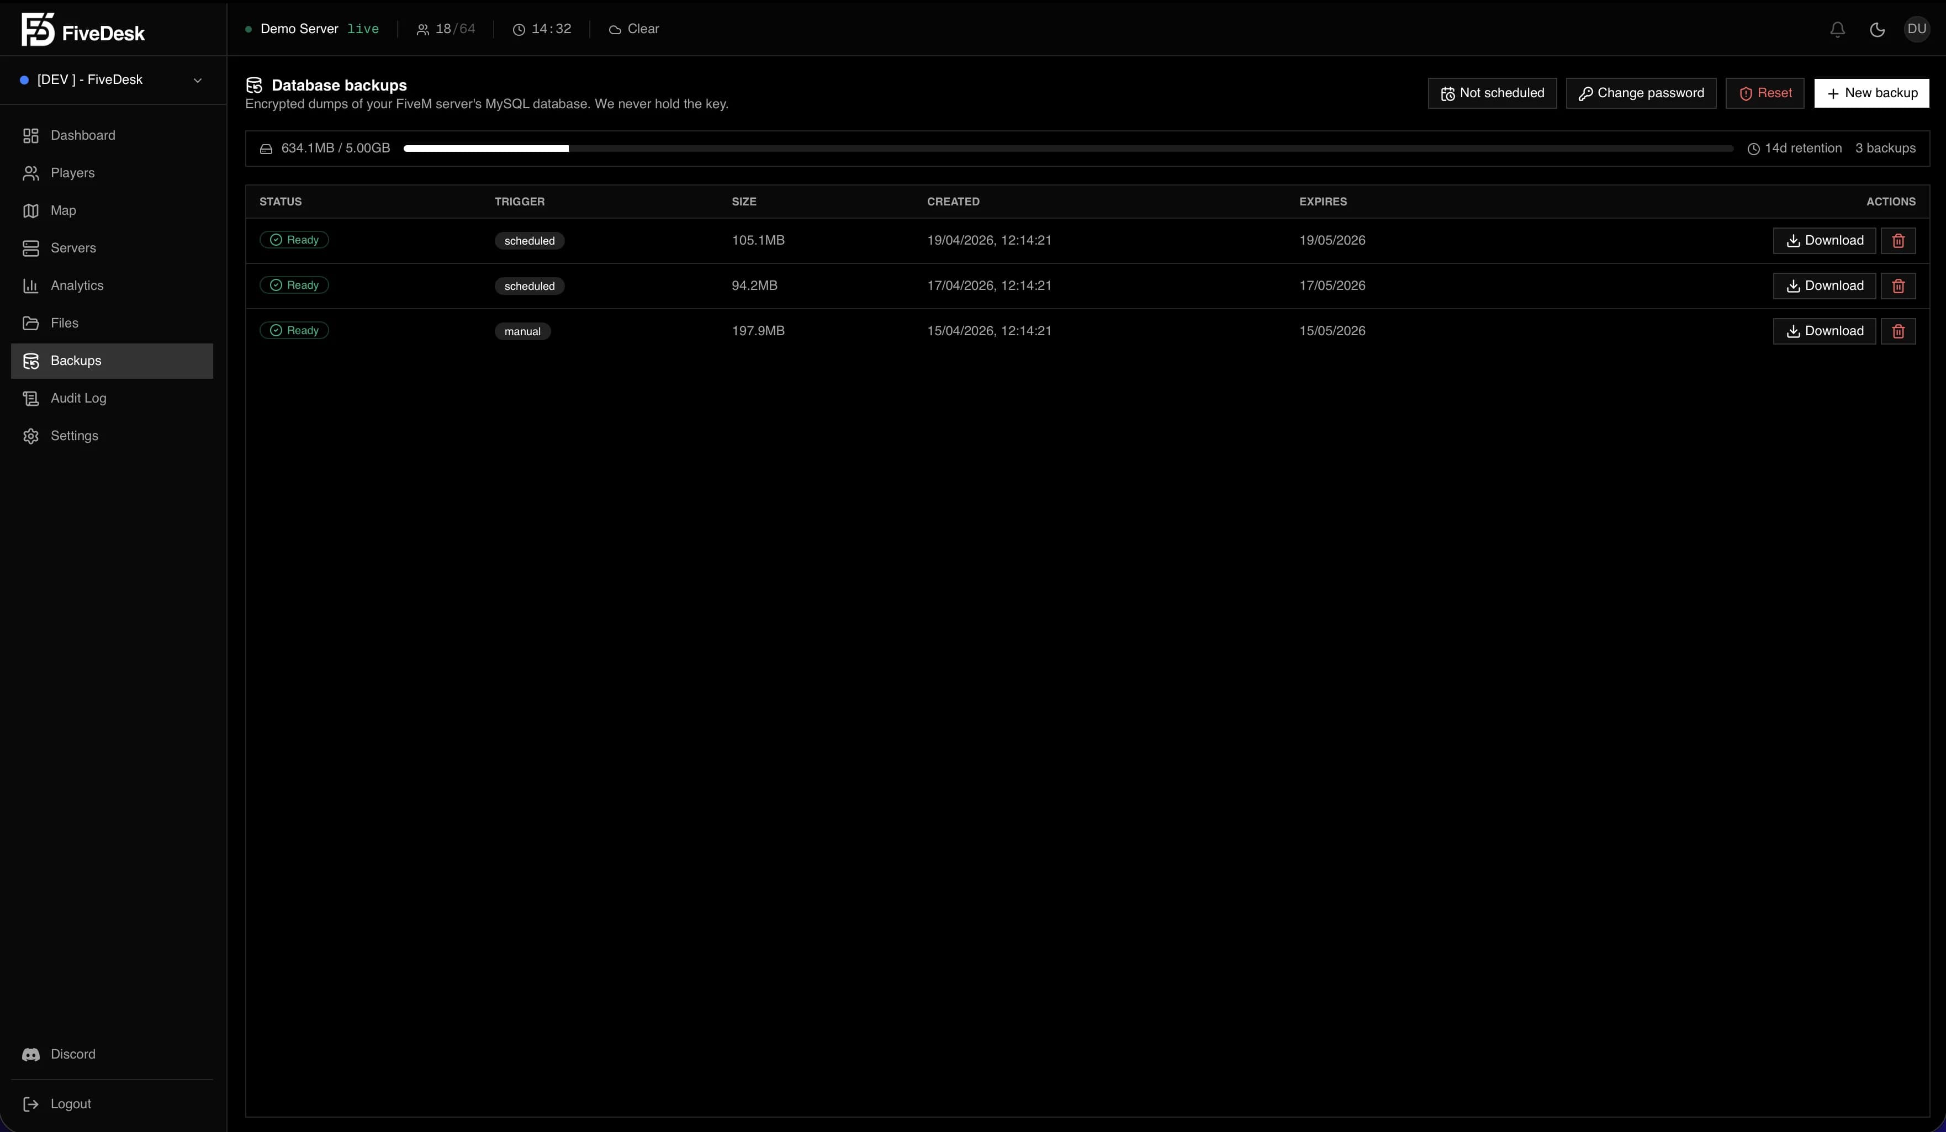Click created date 15/04/2026, 12:14:21
Screen dimensions: 1946x1132
coord(989,330)
